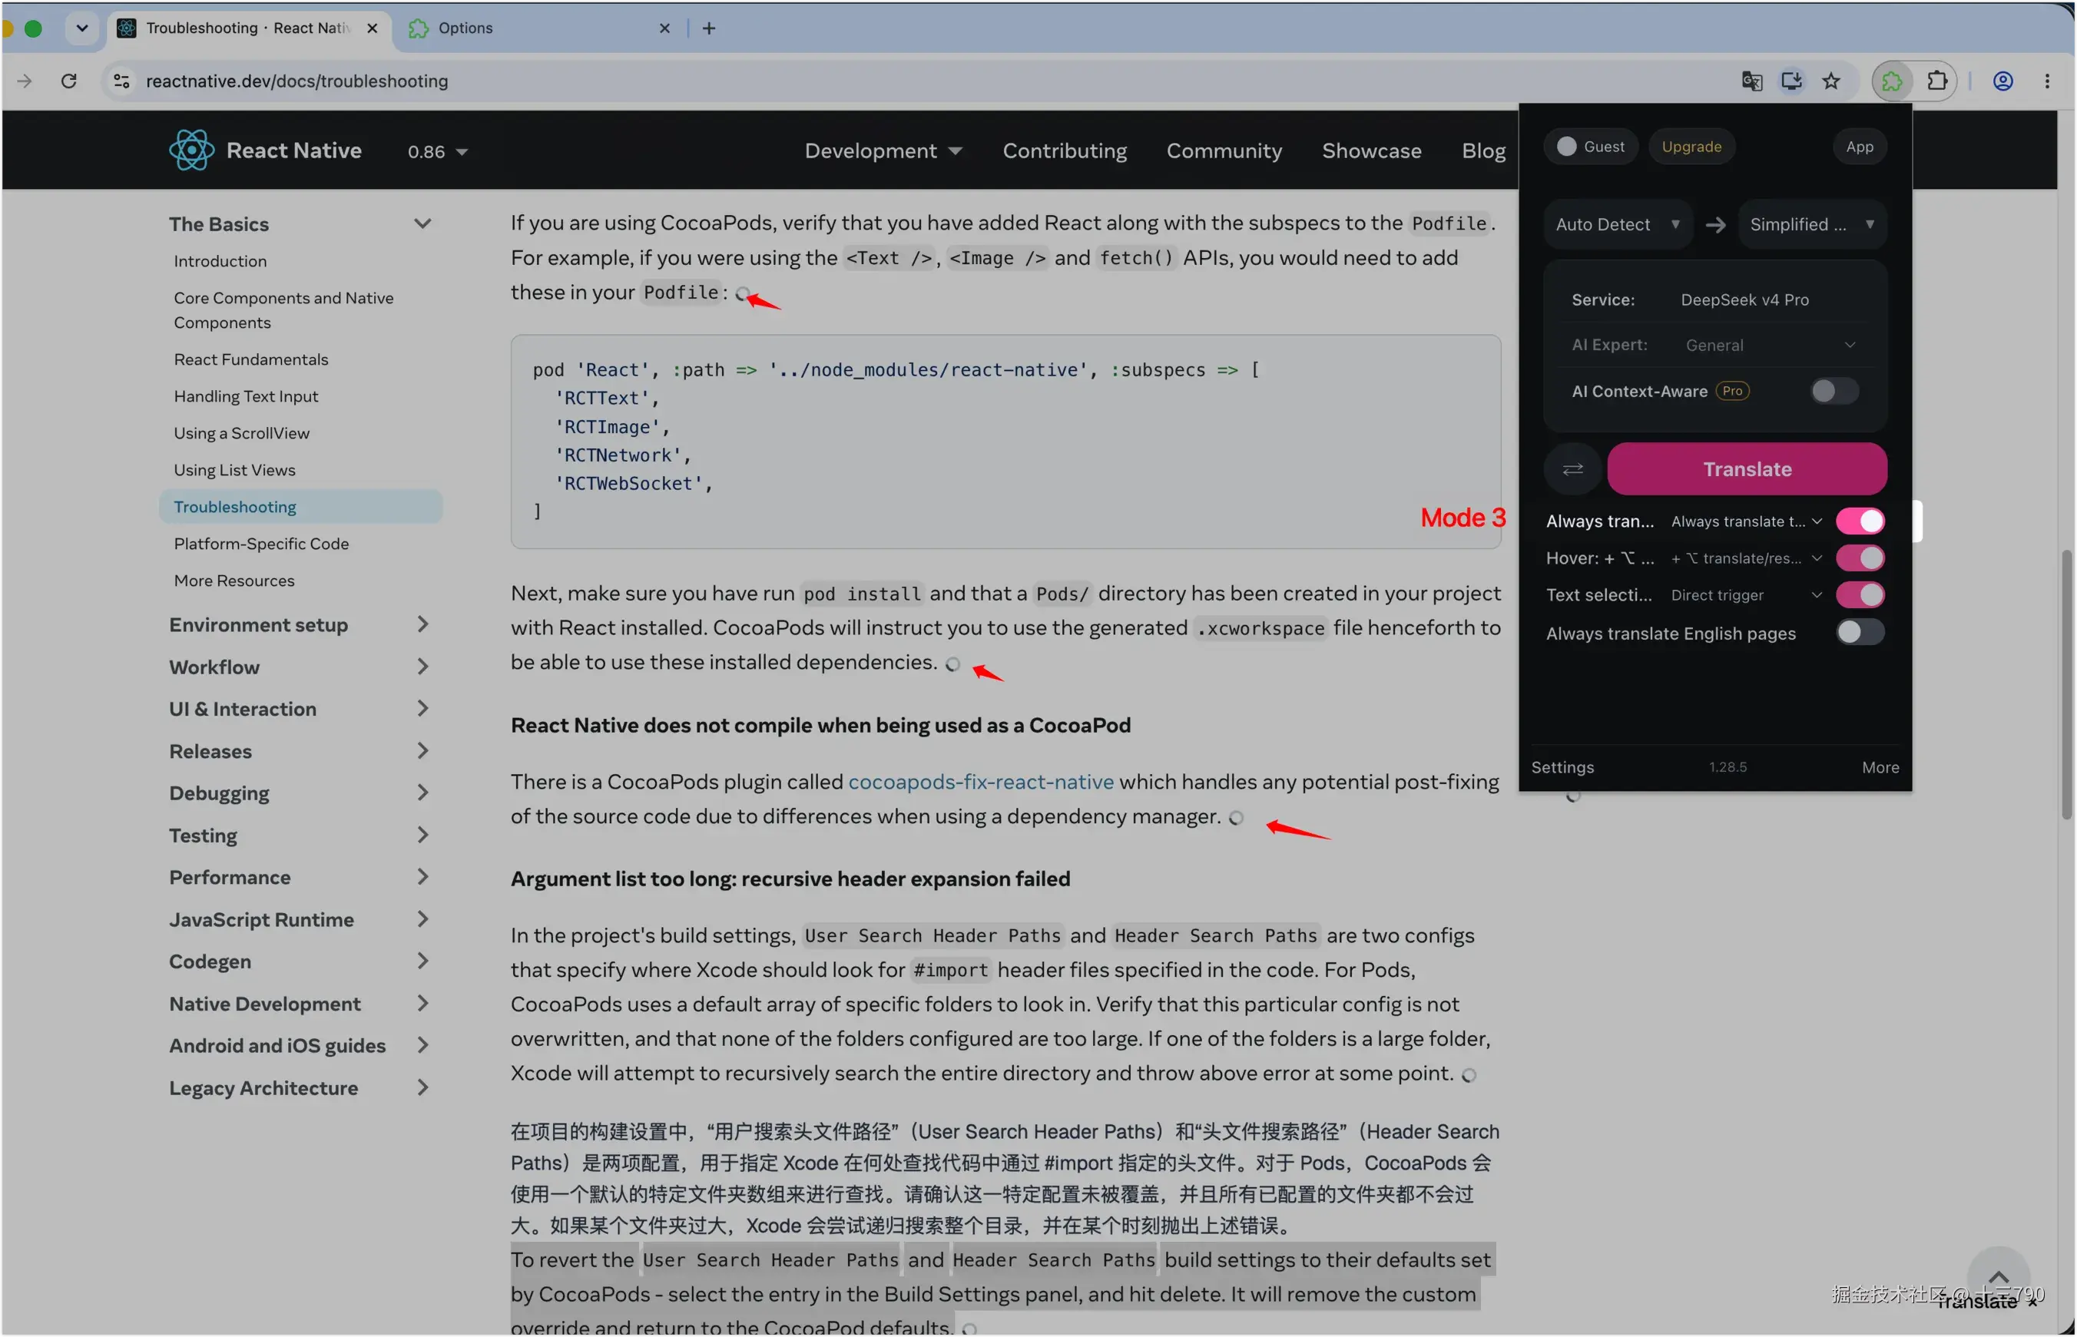Screen dimensions: 2077x1337
Task: Click the swap languages icon button
Action: coord(1572,470)
